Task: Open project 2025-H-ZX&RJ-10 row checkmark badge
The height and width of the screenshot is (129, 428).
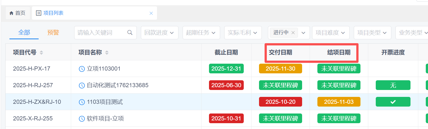Action: (393, 102)
